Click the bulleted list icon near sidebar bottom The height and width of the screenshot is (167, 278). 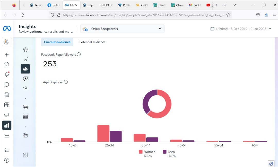coord(6,150)
